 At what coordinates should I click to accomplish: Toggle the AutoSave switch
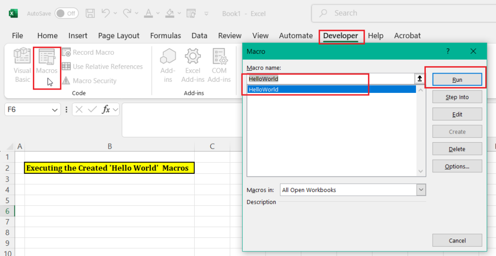pos(66,14)
